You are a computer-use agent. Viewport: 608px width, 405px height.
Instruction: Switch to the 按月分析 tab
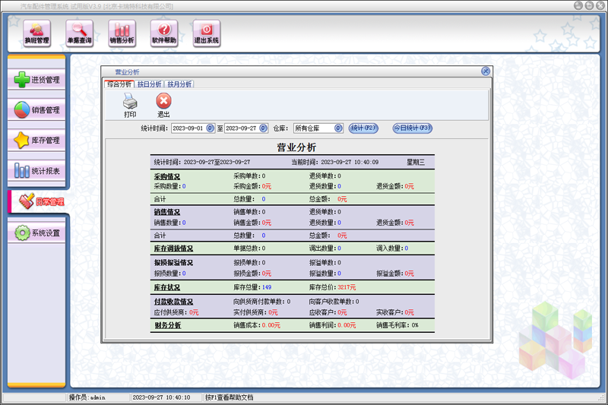(x=179, y=84)
